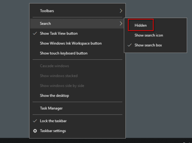192x143 pixels.
Task: Open the Search menu entry
Action: (77, 23)
